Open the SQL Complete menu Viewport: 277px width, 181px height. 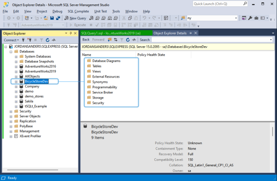[78, 11]
